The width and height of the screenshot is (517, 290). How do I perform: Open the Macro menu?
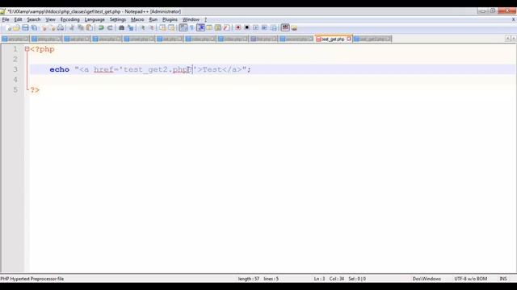point(137,19)
